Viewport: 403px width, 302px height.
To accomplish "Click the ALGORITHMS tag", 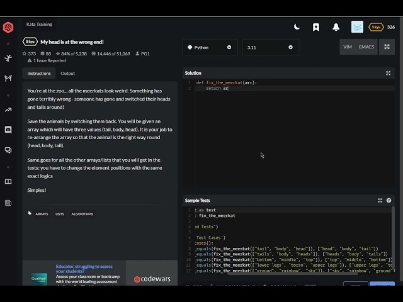I will point(82,214).
